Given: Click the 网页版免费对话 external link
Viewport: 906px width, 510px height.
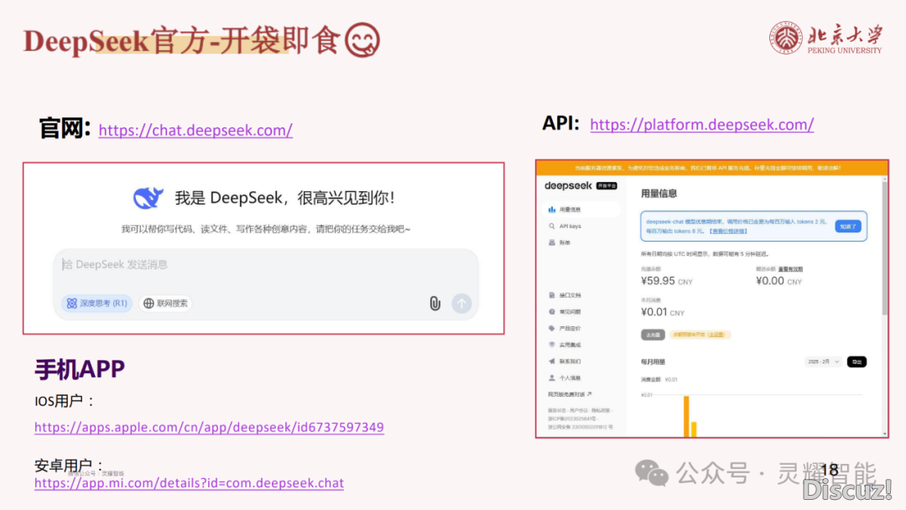Looking at the screenshot, I should pos(570,394).
